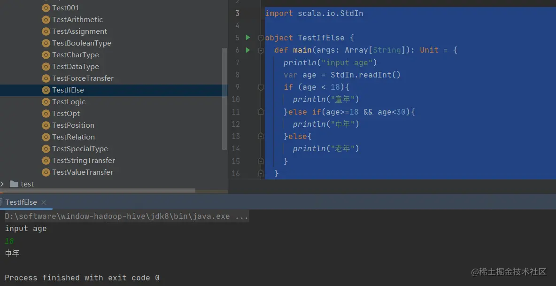
Task: Click the project tree vertical scrollbar
Action: click(224, 99)
